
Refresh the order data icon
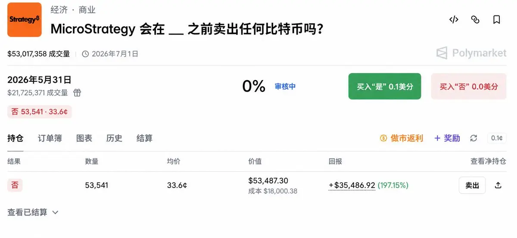pos(473,138)
